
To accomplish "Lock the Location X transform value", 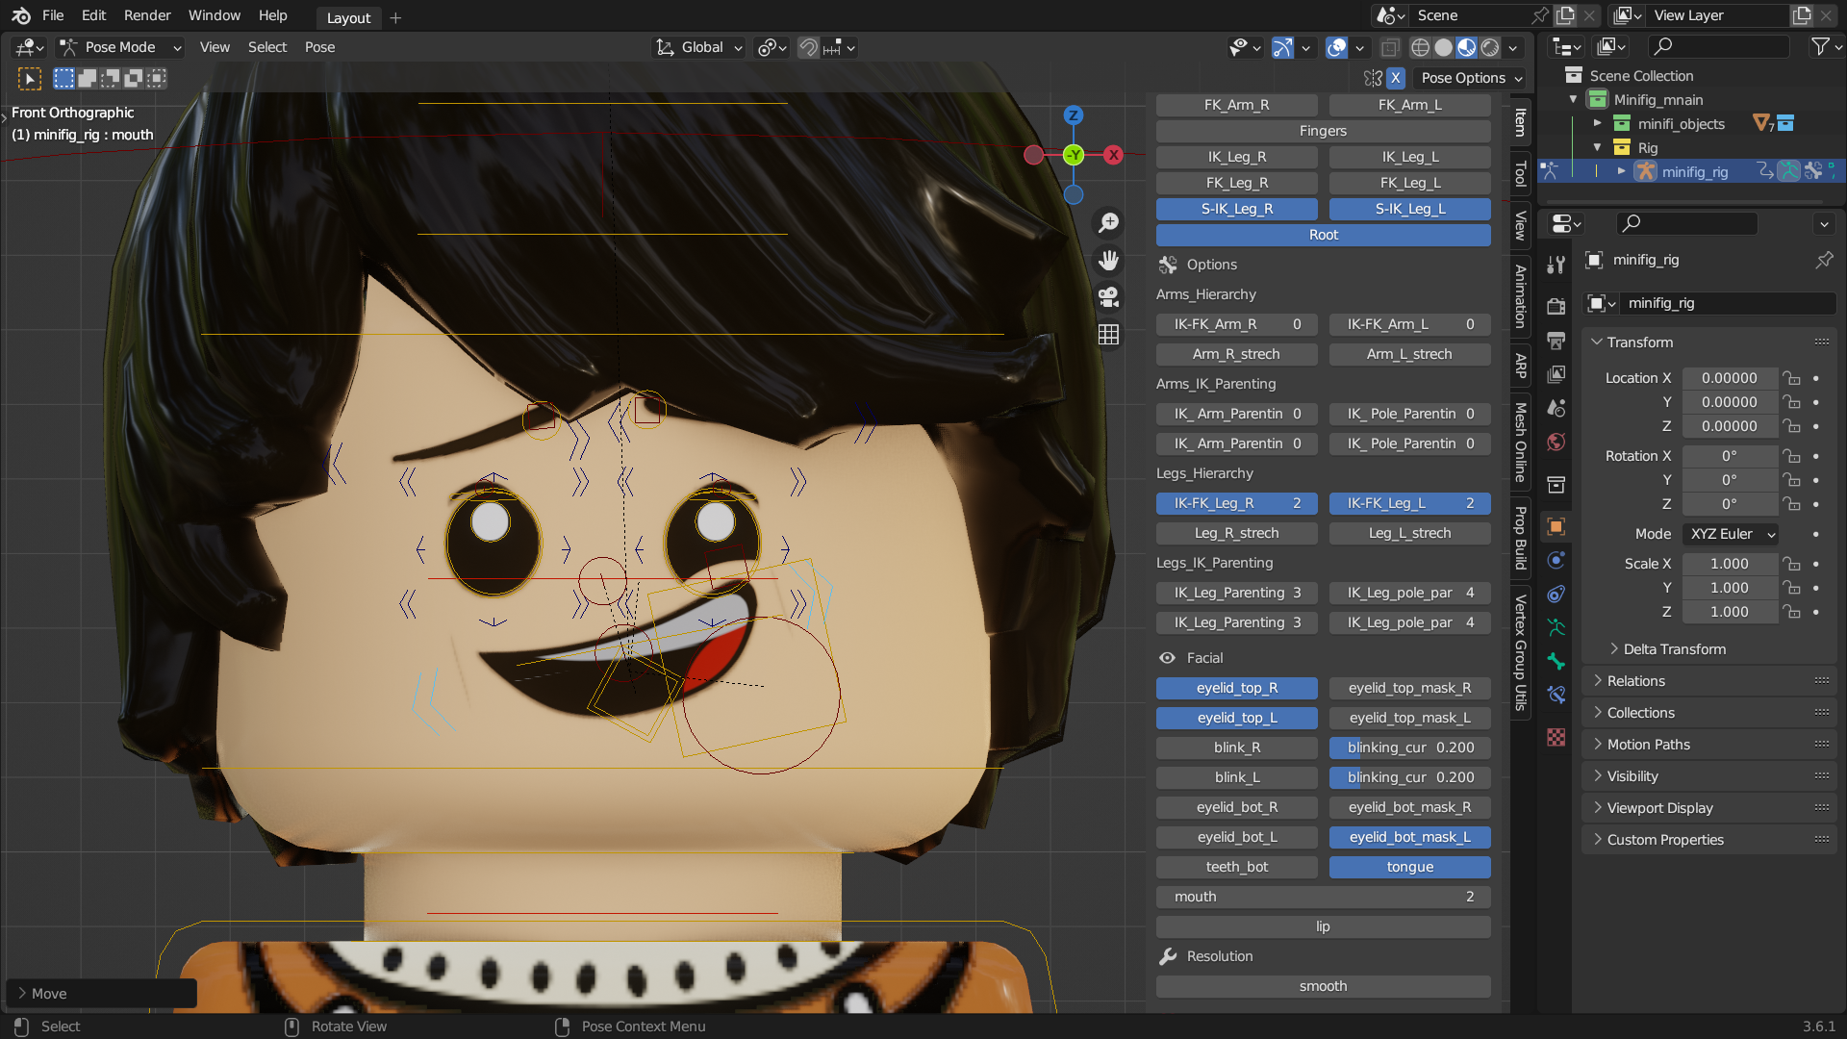I will click(1793, 378).
